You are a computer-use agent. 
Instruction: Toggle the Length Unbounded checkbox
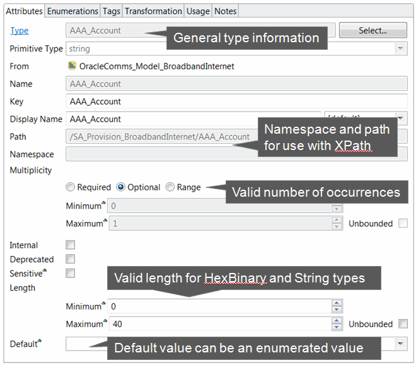[x=403, y=324]
